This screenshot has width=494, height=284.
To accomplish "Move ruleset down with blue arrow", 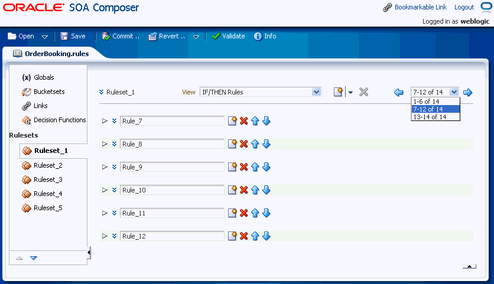I will point(34,258).
